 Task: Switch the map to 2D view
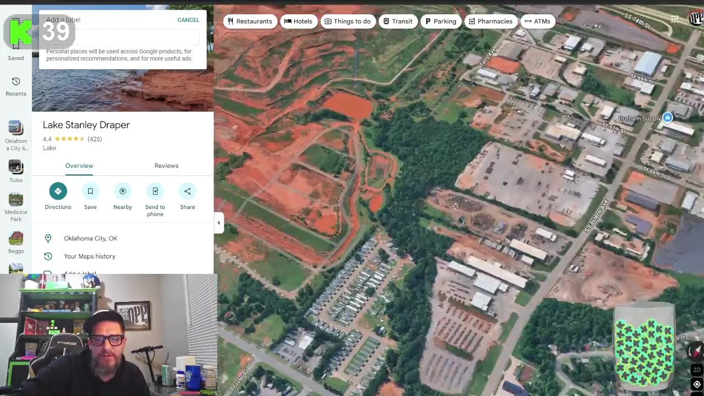point(696,370)
